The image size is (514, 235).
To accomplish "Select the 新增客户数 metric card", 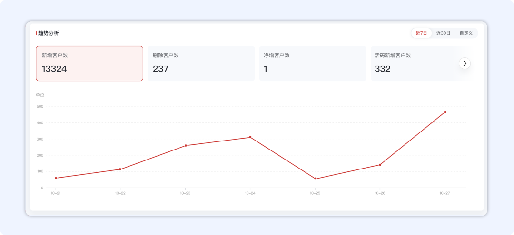I will (89, 63).
